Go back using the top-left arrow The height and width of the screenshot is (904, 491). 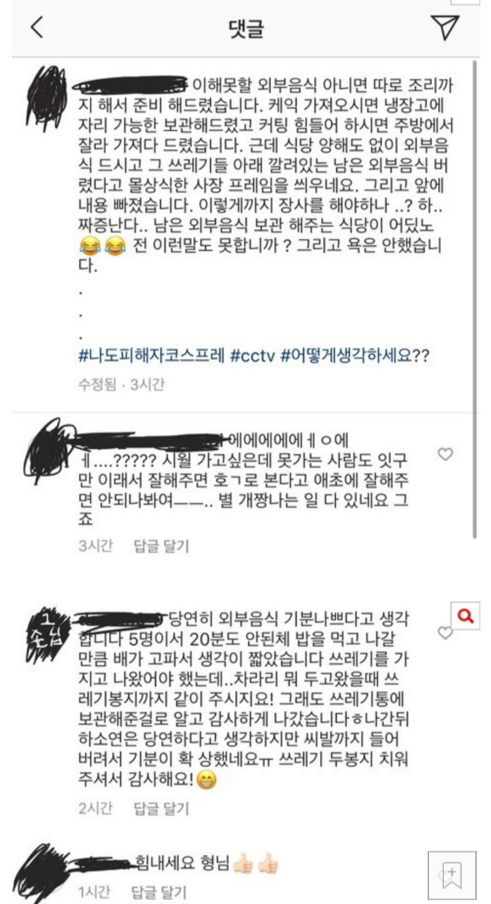[38, 28]
